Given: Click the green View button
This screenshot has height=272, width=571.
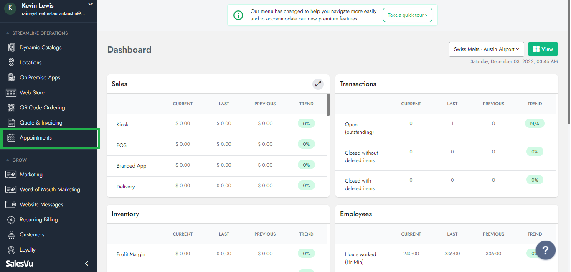Looking at the screenshot, I should coord(543,49).
